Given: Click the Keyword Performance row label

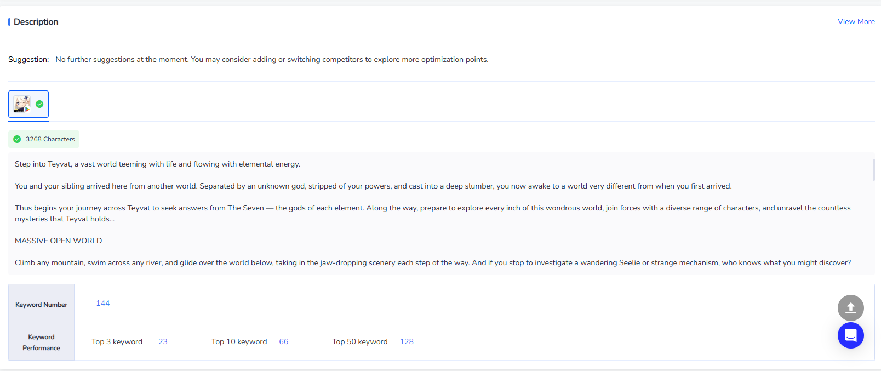Looking at the screenshot, I should point(41,343).
